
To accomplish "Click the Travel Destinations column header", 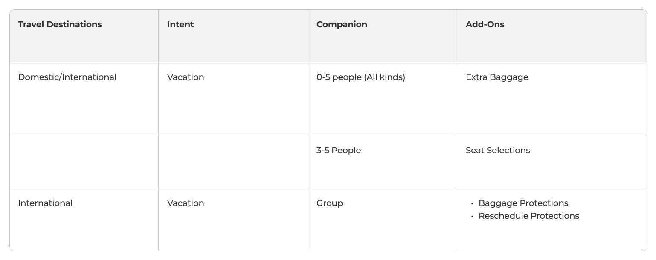I will 60,24.
